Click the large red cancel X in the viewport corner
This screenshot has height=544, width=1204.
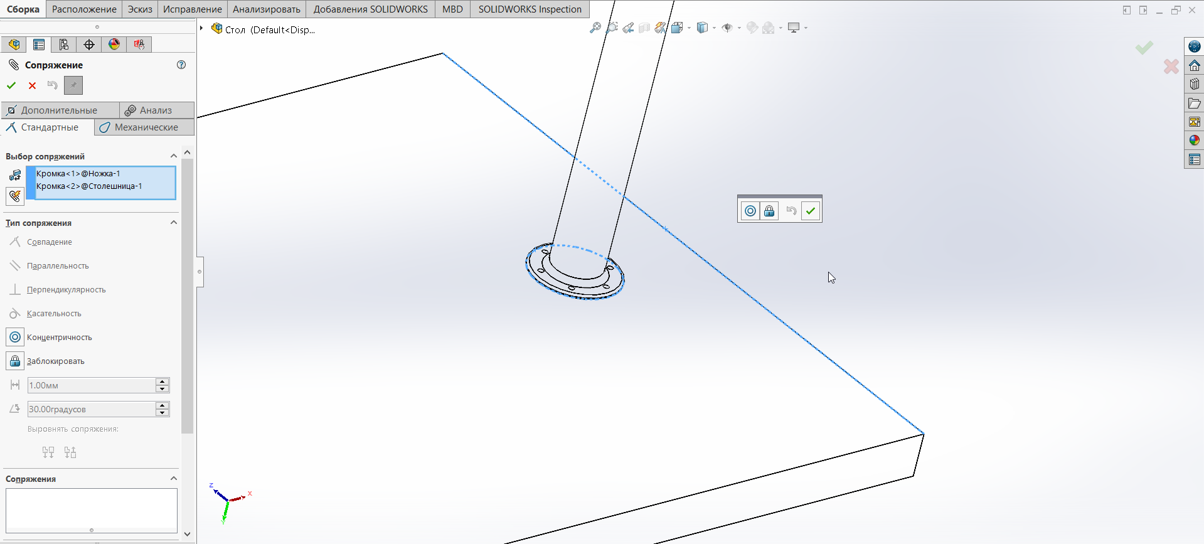tap(1171, 67)
